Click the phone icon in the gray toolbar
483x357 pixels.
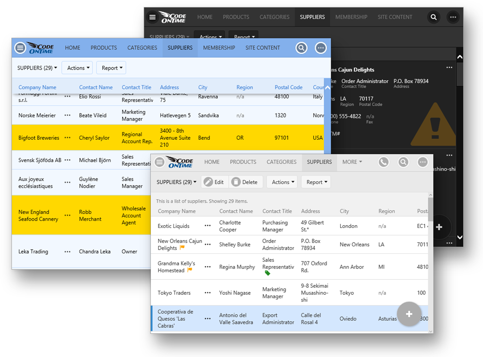coord(383,162)
